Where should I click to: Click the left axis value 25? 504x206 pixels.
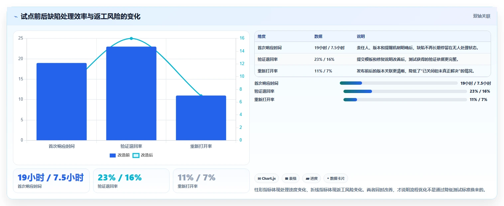click(x=21, y=38)
